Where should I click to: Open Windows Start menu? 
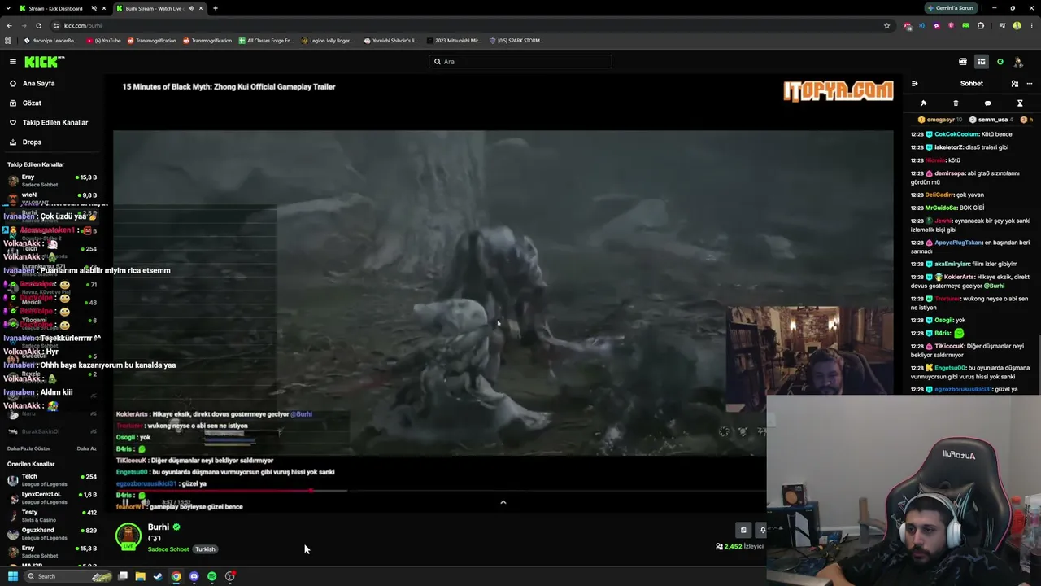coord(12,576)
